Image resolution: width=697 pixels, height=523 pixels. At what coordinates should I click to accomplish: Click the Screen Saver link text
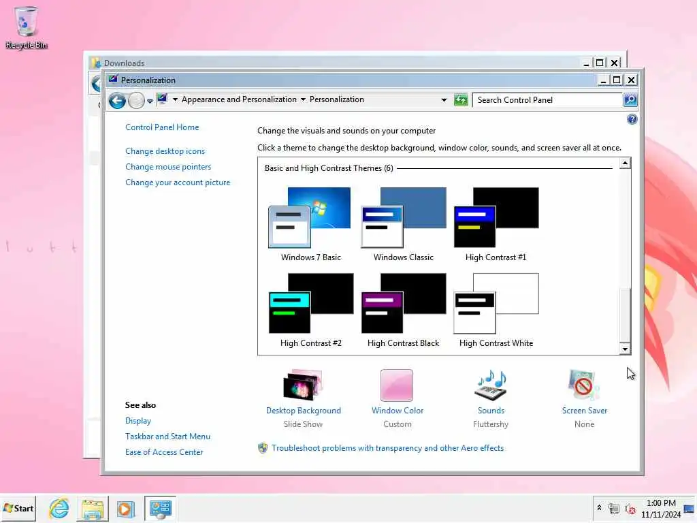[x=584, y=411]
